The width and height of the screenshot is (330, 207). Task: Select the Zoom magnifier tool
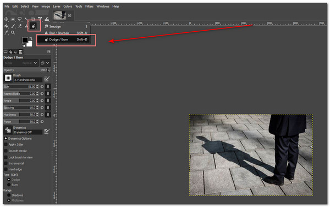(x=13, y=33)
